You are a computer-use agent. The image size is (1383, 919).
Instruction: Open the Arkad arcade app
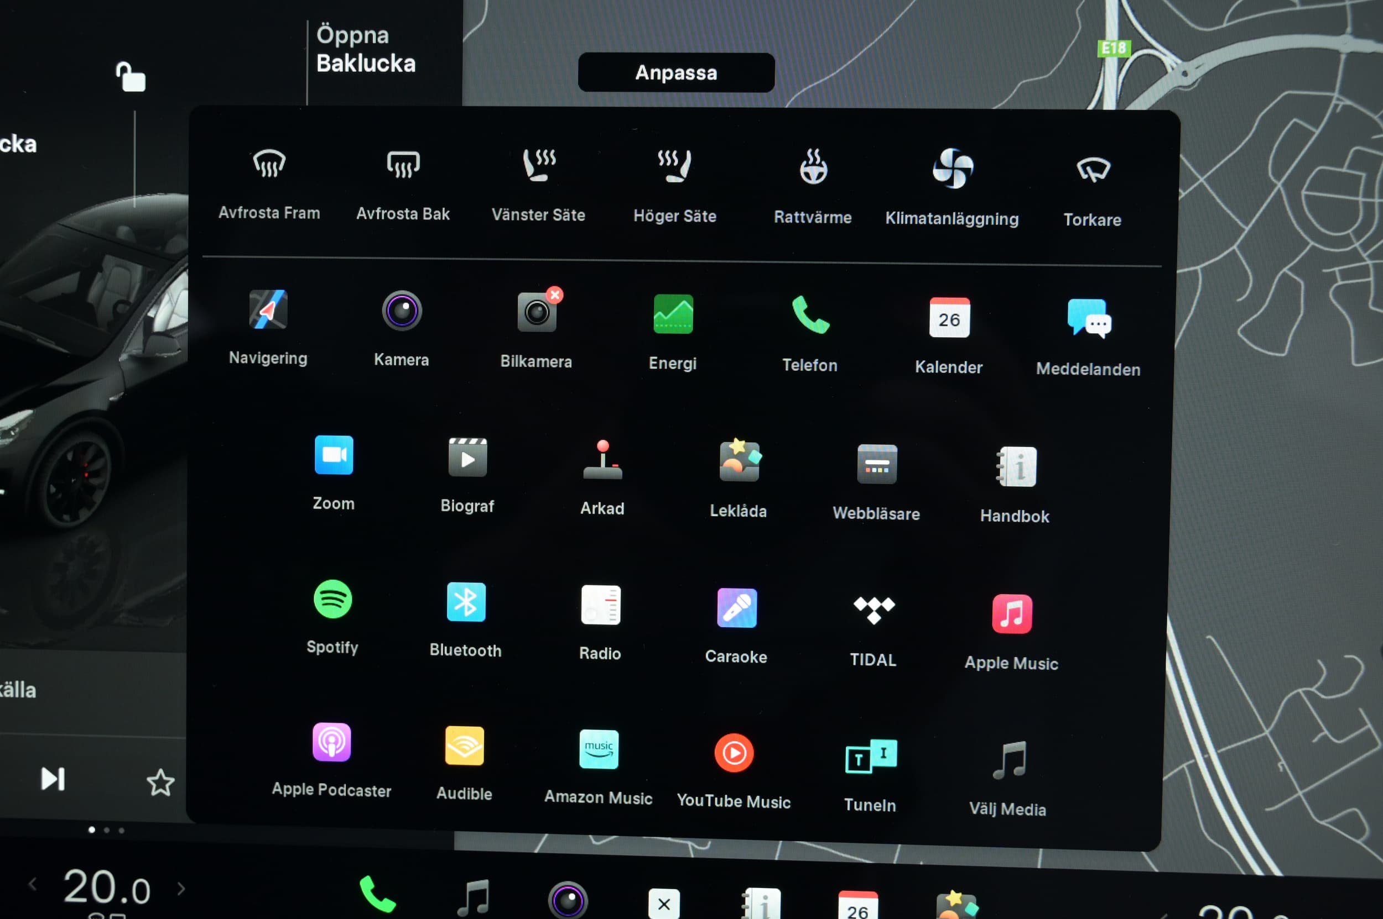(602, 478)
